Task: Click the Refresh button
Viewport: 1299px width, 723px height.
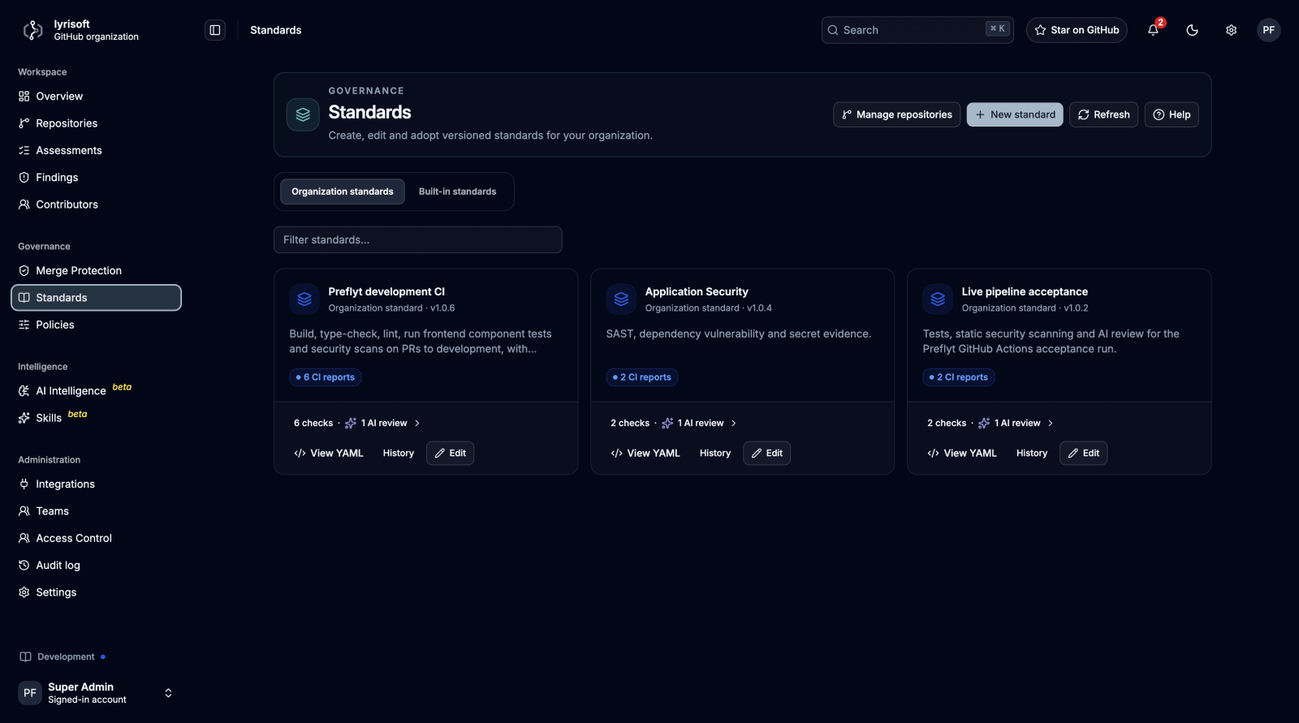Action: (x=1103, y=114)
